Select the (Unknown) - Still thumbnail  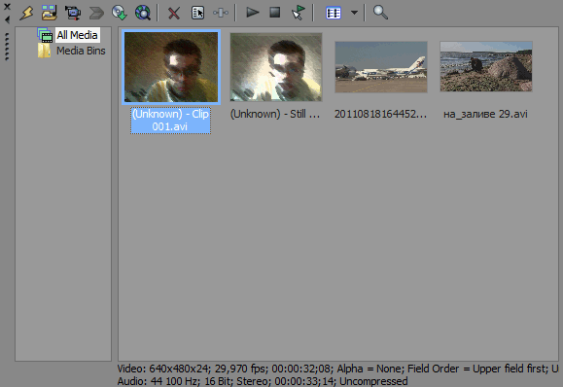click(276, 67)
